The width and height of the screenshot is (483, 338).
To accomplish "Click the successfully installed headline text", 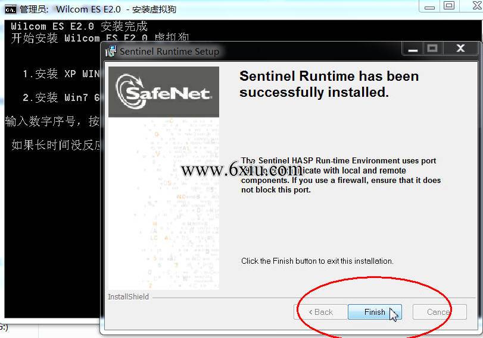I will pos(329,84).
